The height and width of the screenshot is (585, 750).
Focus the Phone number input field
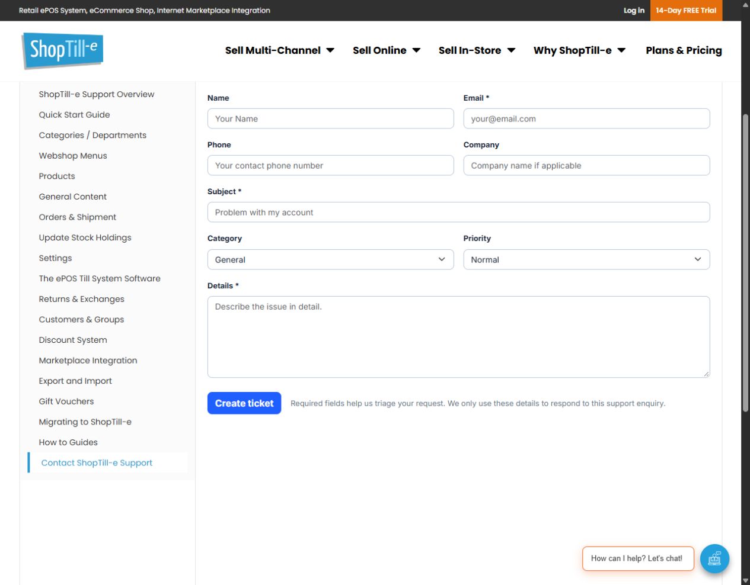(x=330, y=165)
